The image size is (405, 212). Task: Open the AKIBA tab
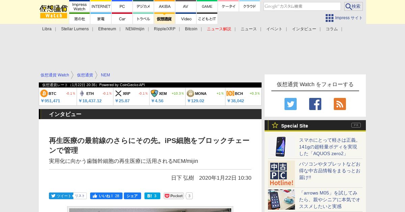tap(164, 6)
